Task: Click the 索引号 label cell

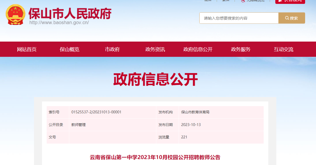Action: click(58, 112)
